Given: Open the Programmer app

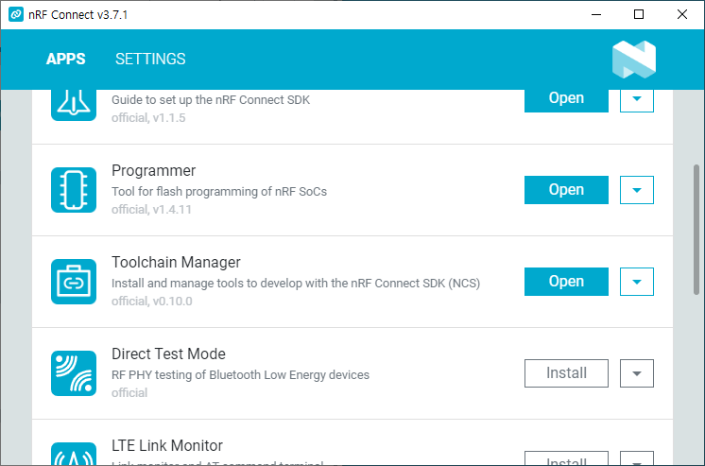Looking at the screenshot, I should (x=566, y=190).
